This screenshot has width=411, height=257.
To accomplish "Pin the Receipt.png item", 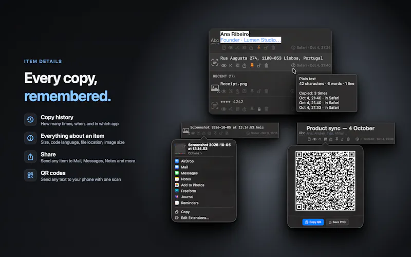I will (x=252, y=91).
